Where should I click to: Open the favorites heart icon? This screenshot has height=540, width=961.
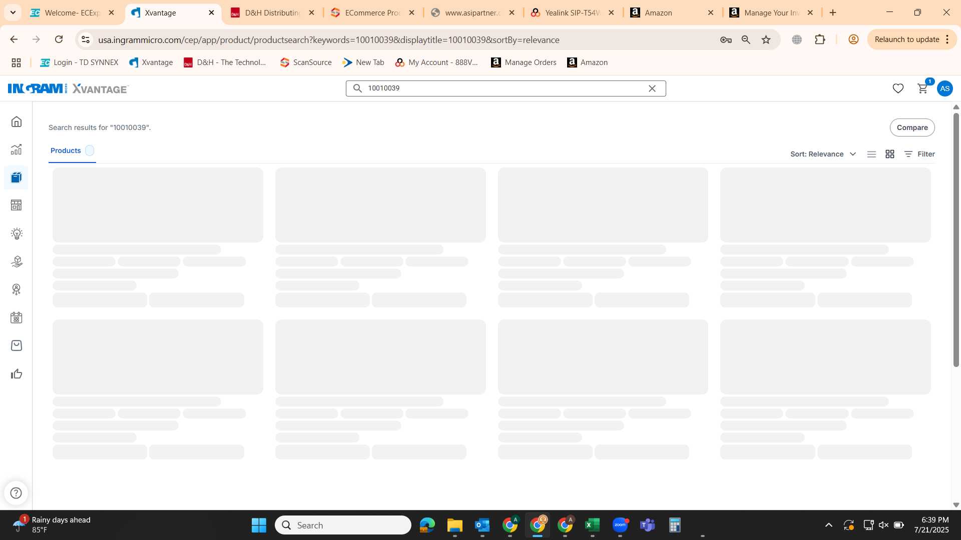[x=898, y=88]
